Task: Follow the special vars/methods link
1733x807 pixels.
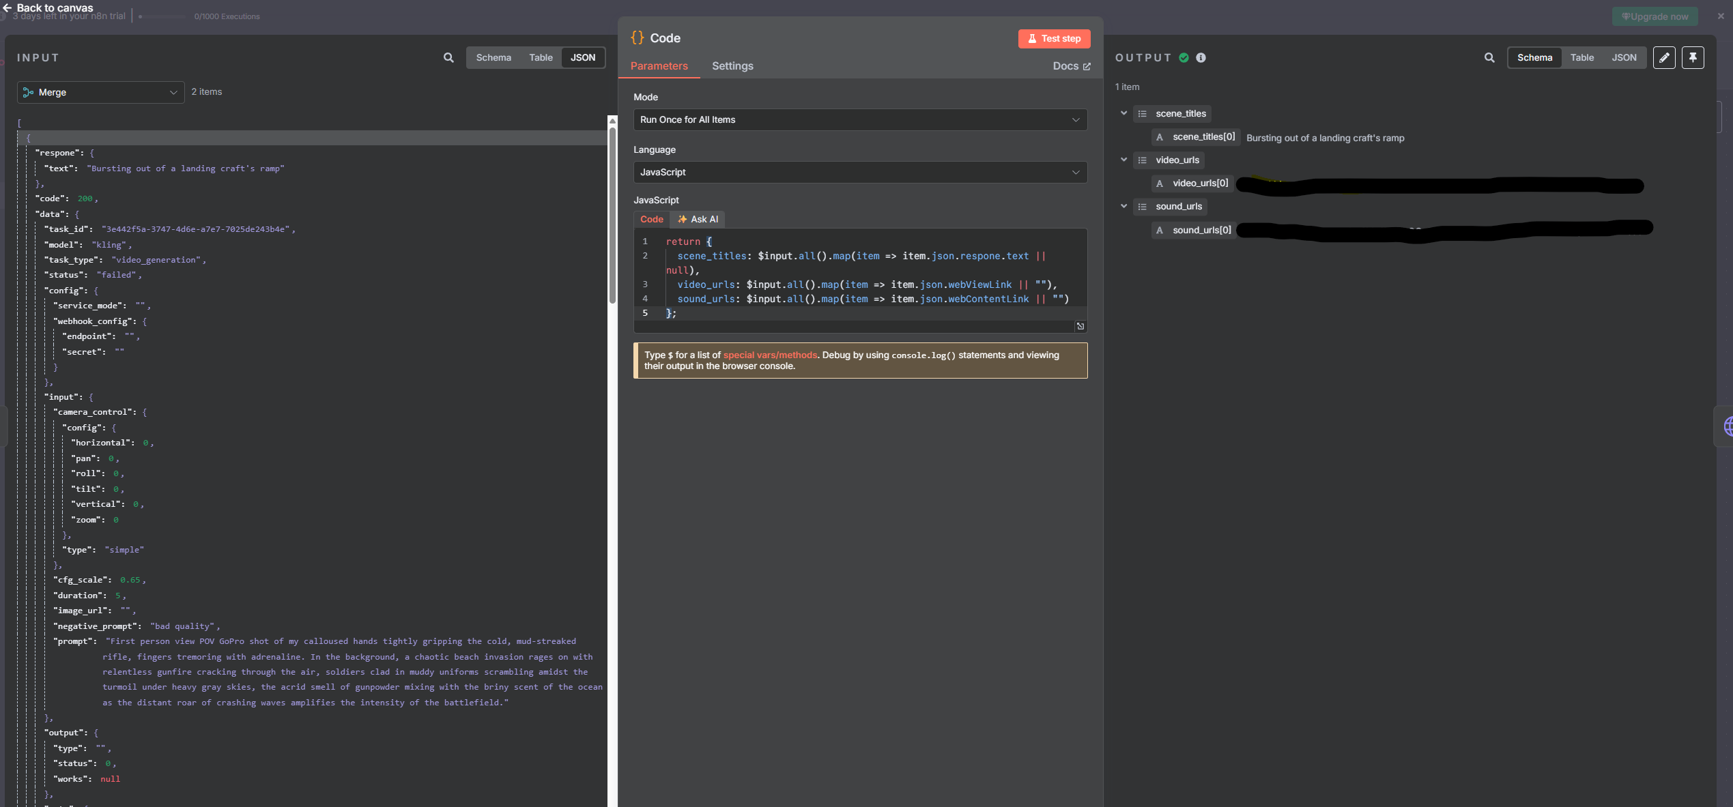Action: pyautogui.click(x=770, y=355)
